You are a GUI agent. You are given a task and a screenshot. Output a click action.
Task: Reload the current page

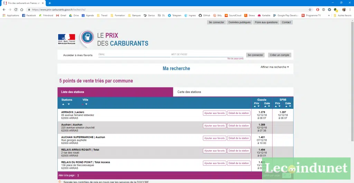(16, 10)
